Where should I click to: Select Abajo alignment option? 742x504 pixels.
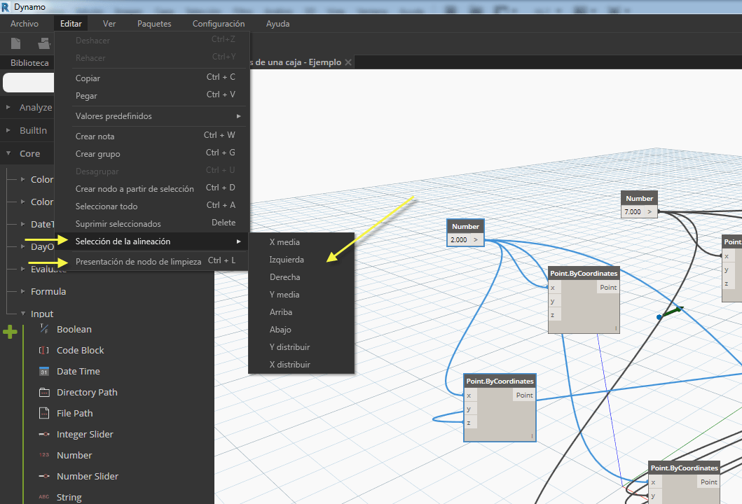(301, 330)
